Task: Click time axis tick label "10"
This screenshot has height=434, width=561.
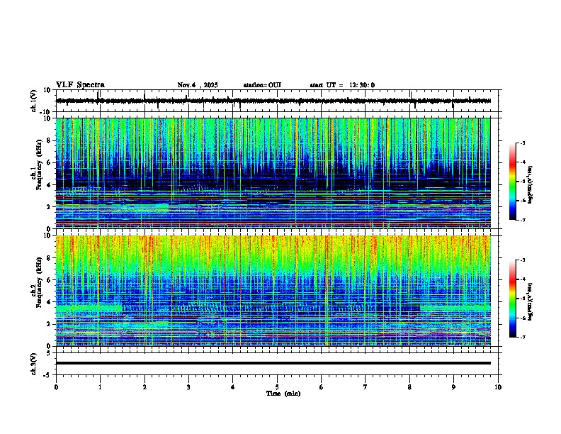Action: pos(498,387)
